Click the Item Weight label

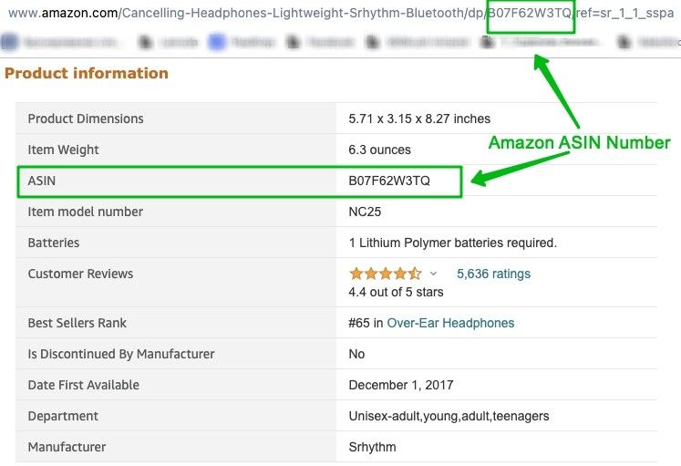[x=64, y=150]
